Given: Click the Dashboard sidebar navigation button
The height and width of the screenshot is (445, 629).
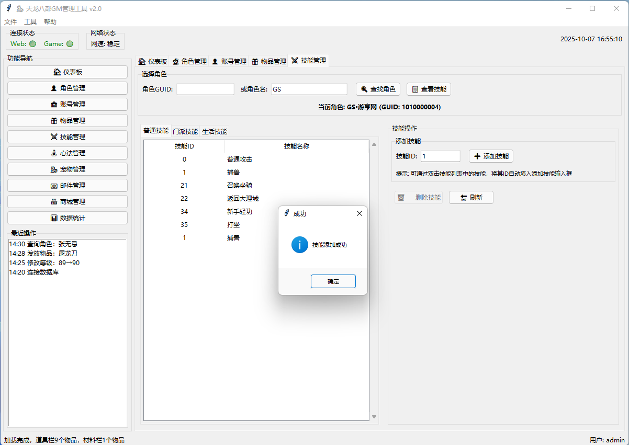Looking at the screenshot, I should 68,72.
